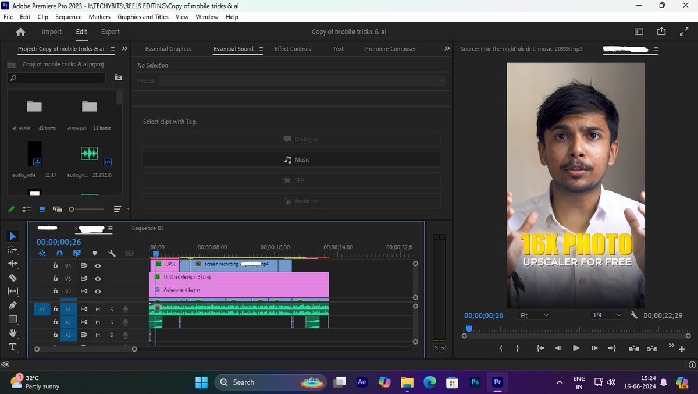This screenshot has width=698, height=394.
Task: Click Mark In button in monitor
Action: 501,348
